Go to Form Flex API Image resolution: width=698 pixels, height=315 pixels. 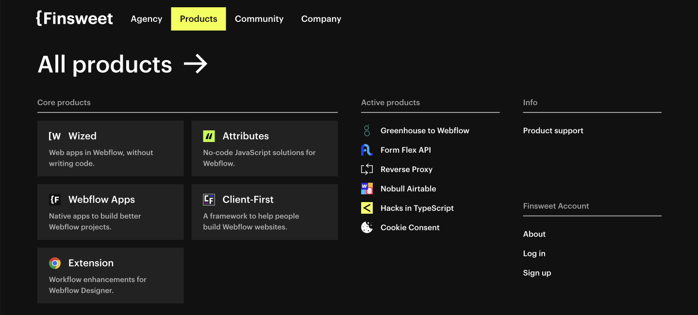coord(405,150)
